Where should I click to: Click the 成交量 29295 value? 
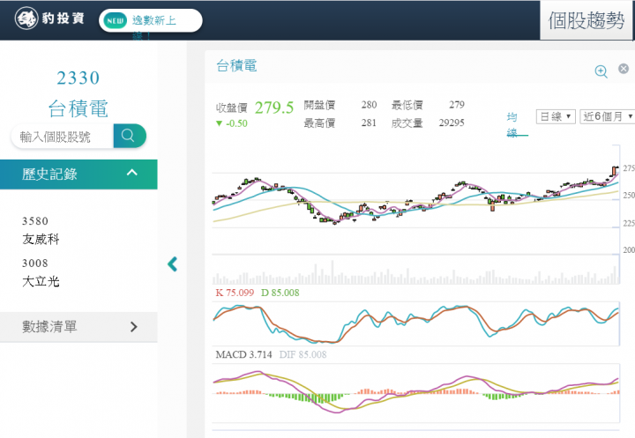pos(452,122)
